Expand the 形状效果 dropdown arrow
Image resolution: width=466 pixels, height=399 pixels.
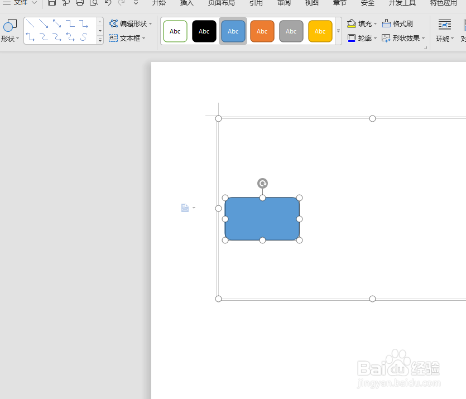[423, 39]
